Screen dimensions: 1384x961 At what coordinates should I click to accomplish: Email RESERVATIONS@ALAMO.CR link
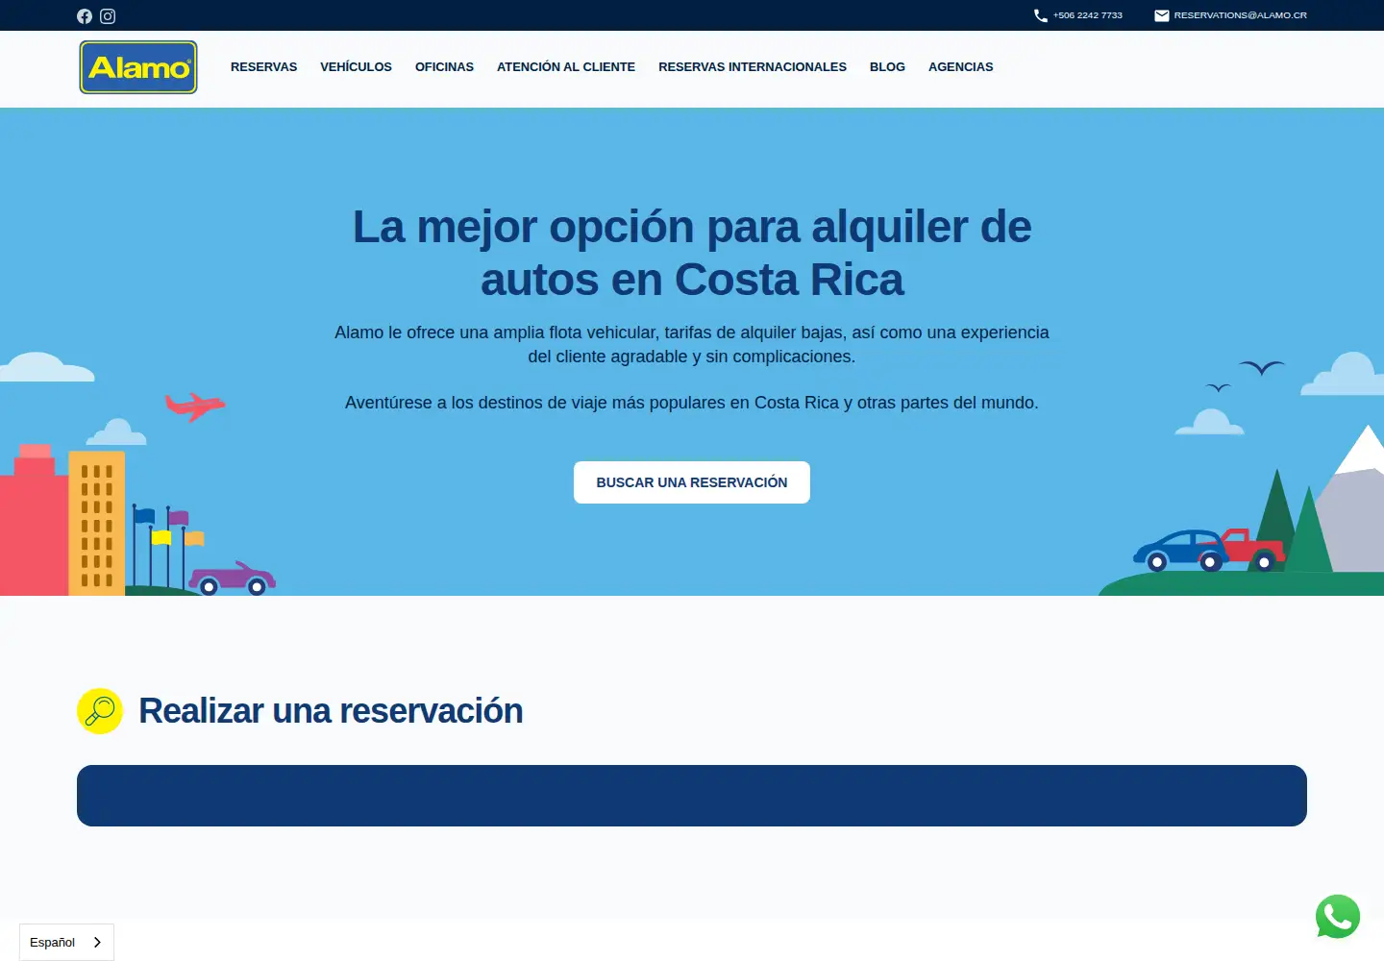1240,15
